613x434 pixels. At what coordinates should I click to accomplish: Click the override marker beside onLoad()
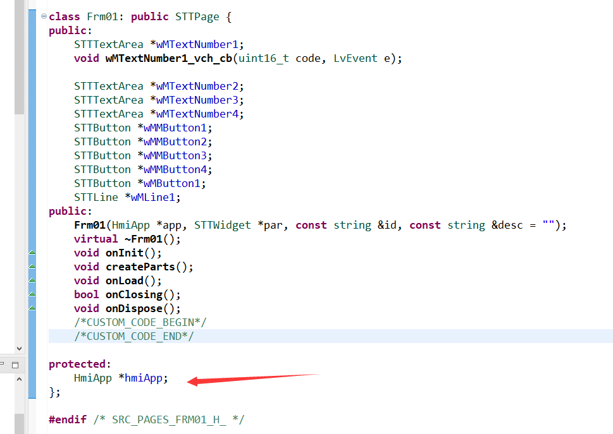point(32,280)
